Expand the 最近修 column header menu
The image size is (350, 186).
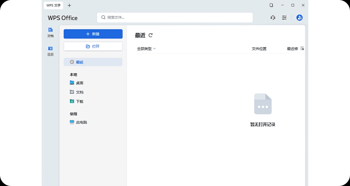tap(293, 48)
